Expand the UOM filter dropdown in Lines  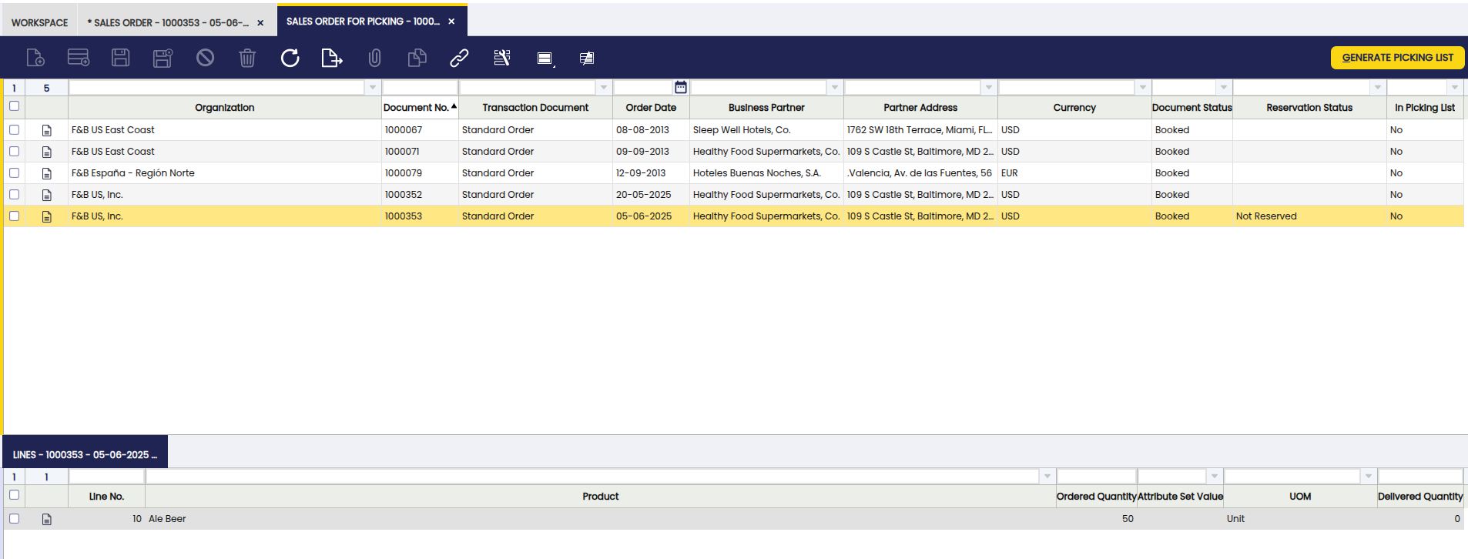click(1369, 477)
